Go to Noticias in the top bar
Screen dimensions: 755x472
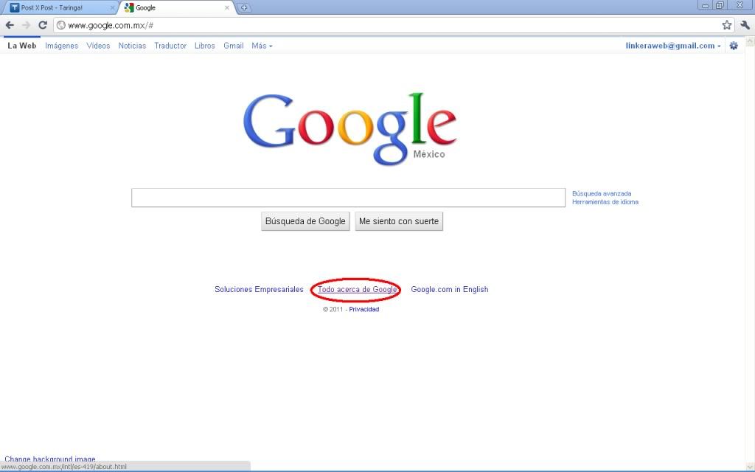[132, 46]
